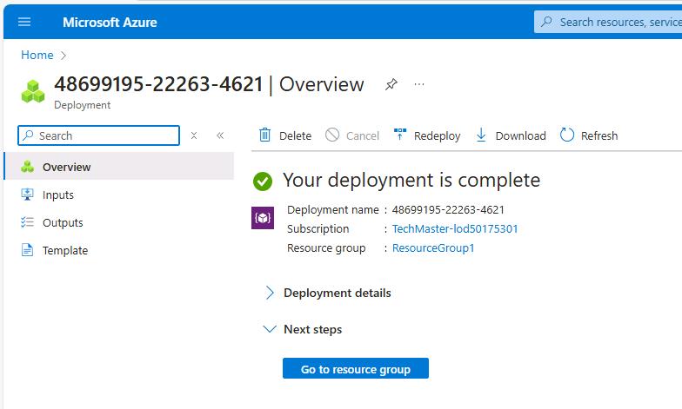The width and height of the screenshot is (682, 409).
Task: Click the Refresh circular arrow icon
Action: click(567, 135)
